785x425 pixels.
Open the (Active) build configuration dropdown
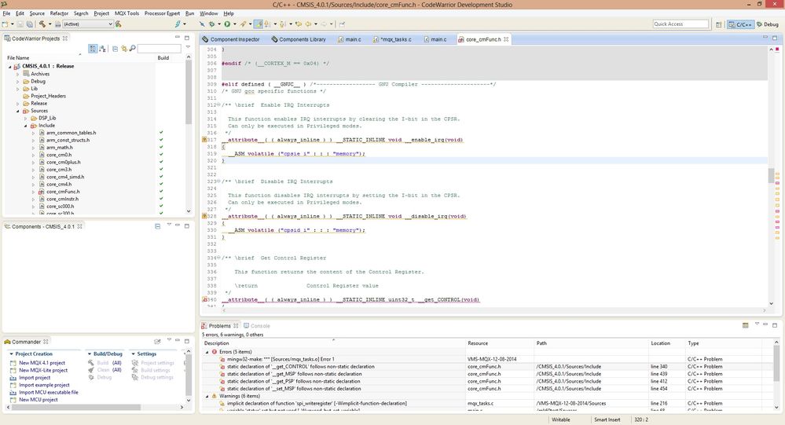[86, 24]
